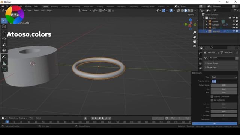240x135 pixels.
Task: Select the Measure tool
Action: point(4,63)
